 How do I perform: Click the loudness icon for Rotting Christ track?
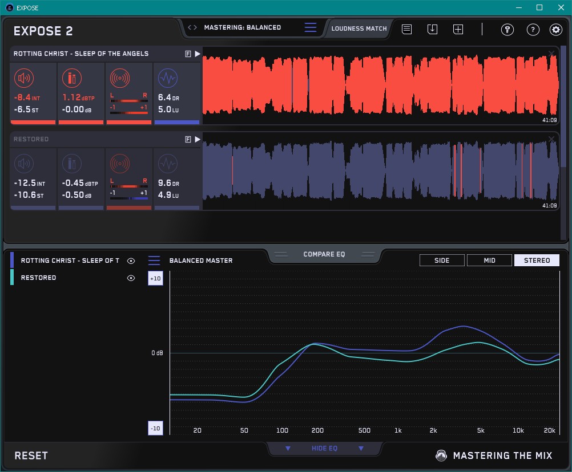point(24,78)
